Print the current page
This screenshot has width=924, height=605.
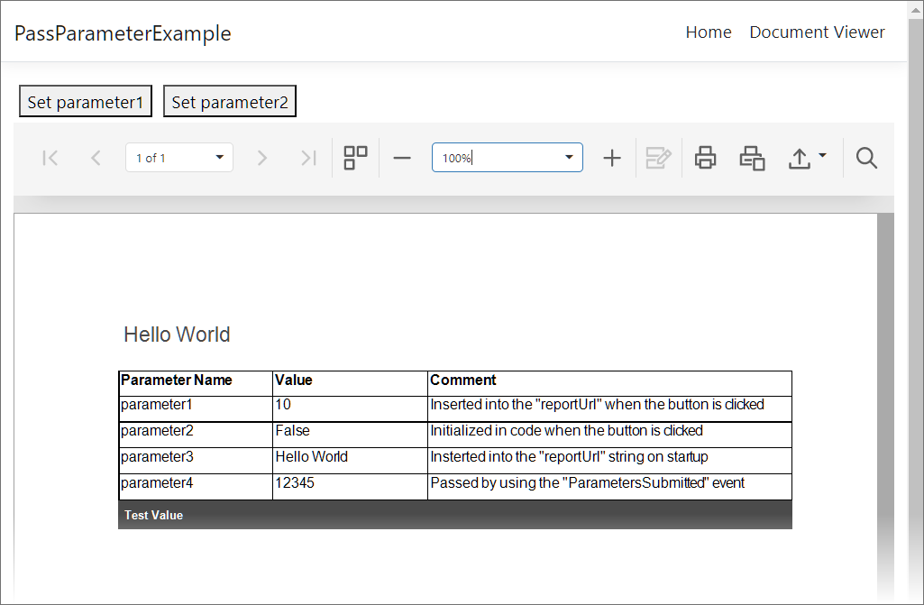752,157
